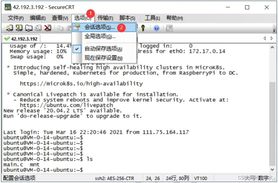Open the 传输(T) menu
The height and width of the screenshot is (183, 278).
coord(105,18)
